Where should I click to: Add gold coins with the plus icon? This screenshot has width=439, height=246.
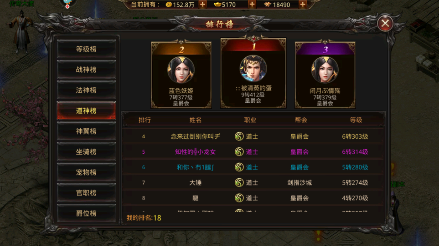pyautogui.click(x=202, y=5)
